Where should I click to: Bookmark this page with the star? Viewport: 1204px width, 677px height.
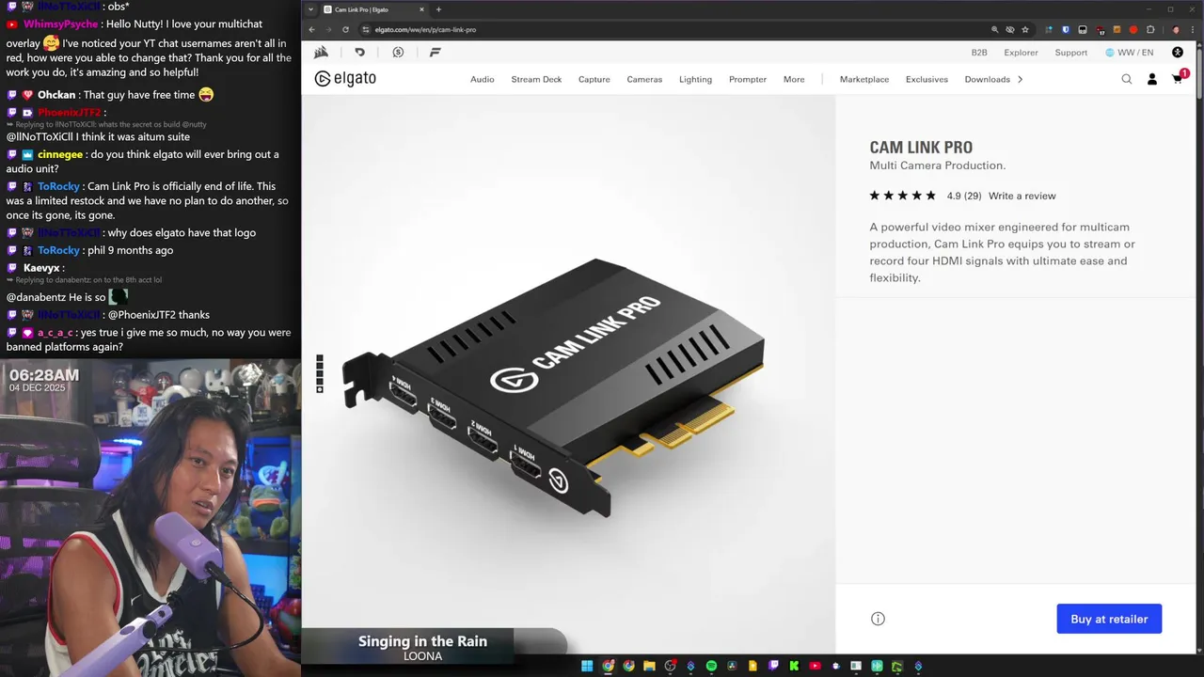coord(1025,29)
